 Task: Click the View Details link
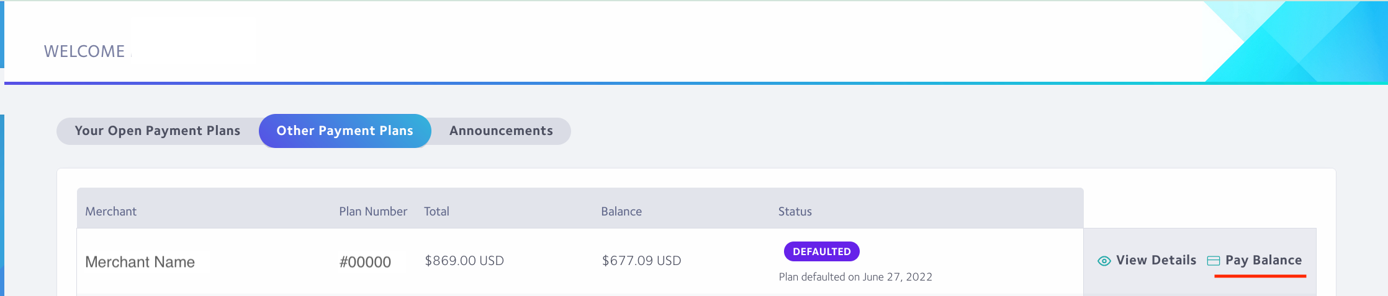pos(1156,260)
